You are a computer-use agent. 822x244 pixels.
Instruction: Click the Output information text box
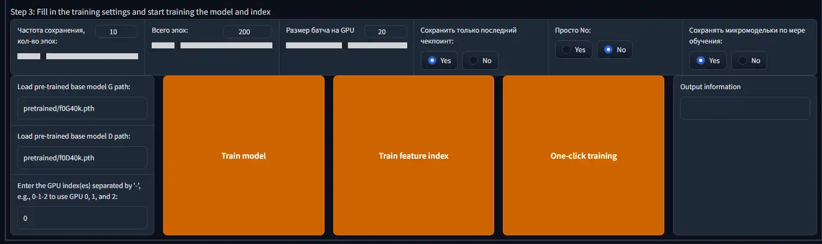(745, 108)
